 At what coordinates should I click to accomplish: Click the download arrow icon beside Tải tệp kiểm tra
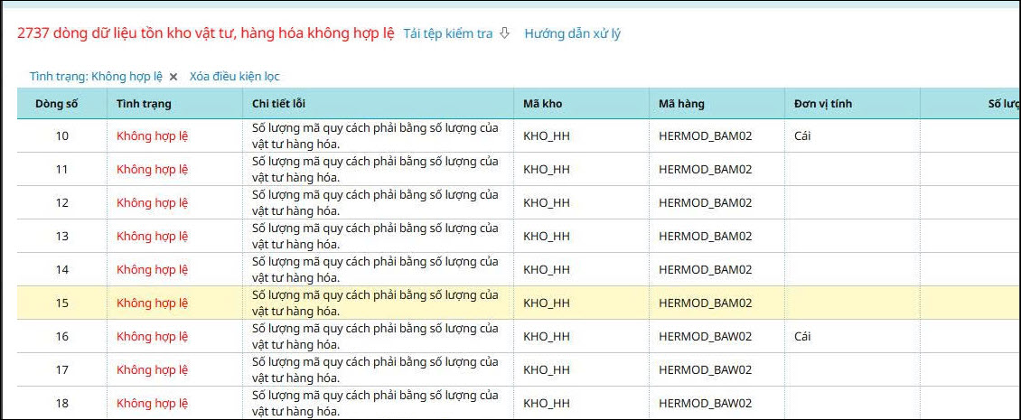tap(505, 33)
